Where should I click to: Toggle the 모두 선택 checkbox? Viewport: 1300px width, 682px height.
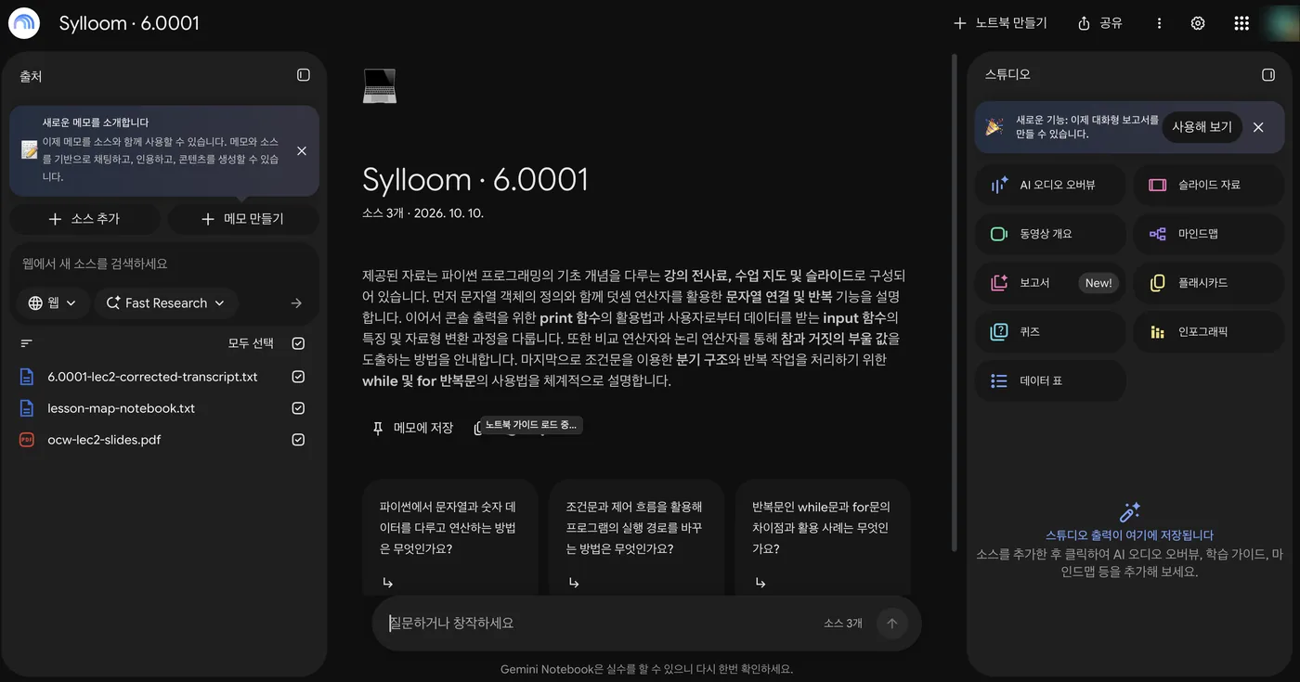(x=298, y=343)
